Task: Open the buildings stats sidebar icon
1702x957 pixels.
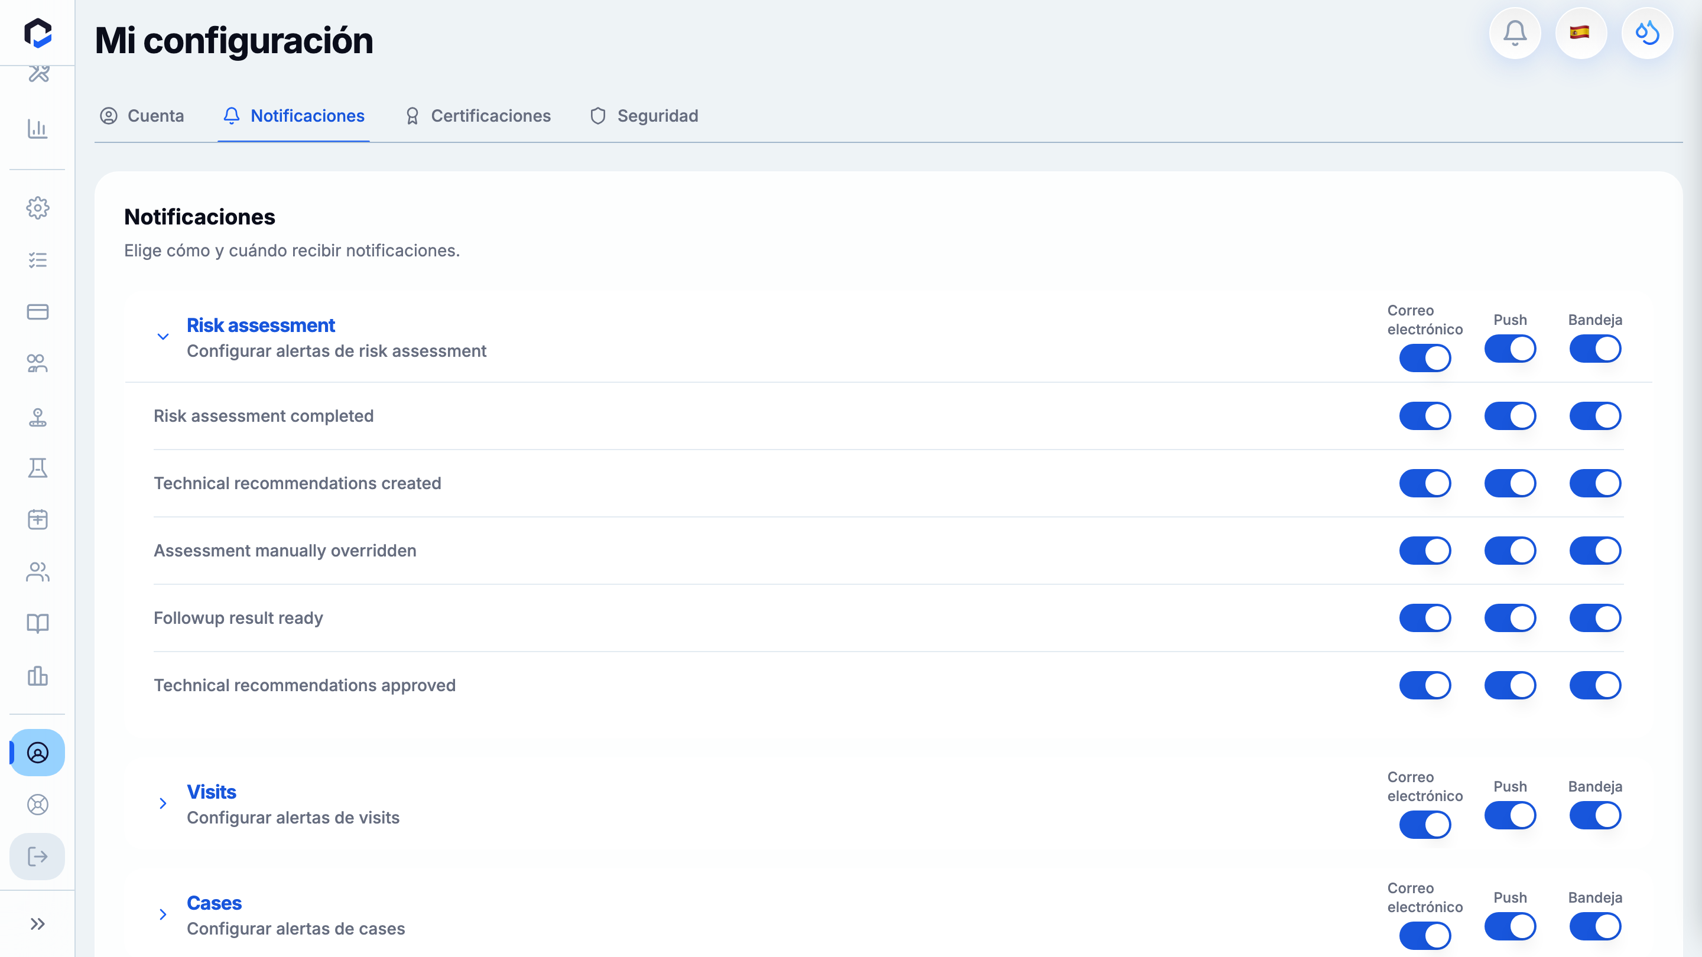Action: 38,676
